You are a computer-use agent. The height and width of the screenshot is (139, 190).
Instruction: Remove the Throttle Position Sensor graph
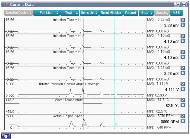click(x=183, y=84)
